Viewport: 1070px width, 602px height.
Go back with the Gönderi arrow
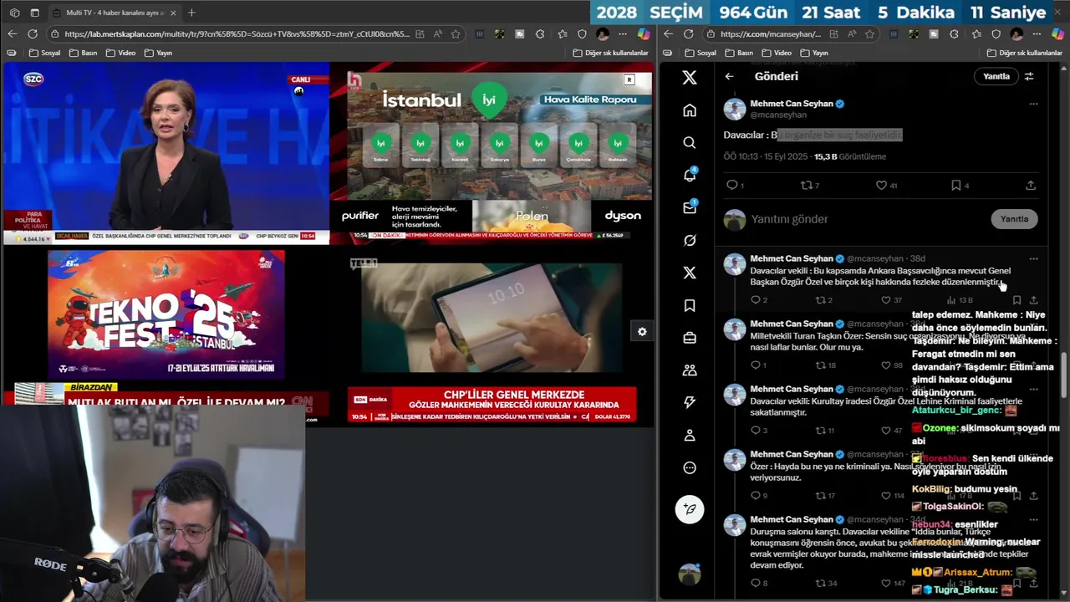point(730,76)
